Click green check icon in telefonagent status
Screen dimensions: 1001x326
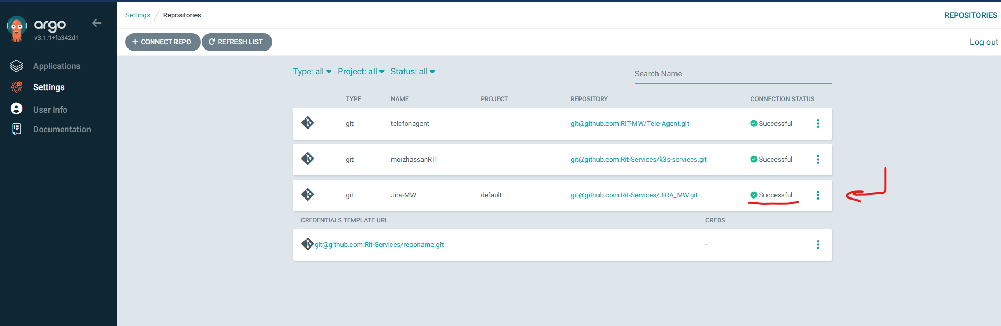753,123
